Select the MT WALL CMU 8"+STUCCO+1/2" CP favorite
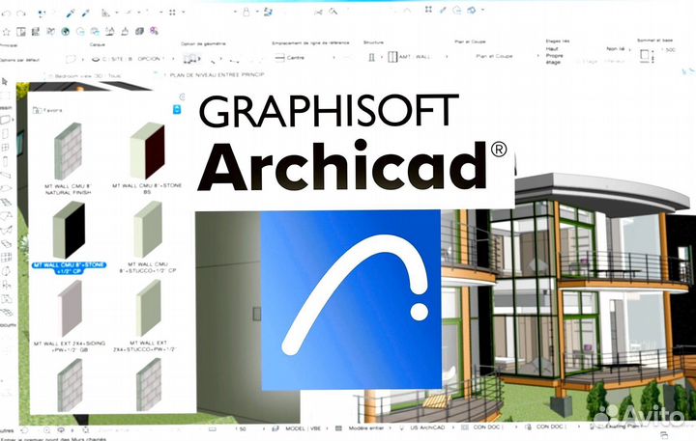696x441 pixels. (148, 237)
